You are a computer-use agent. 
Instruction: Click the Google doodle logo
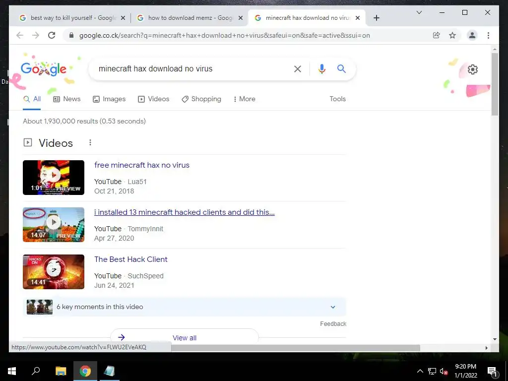44,69
